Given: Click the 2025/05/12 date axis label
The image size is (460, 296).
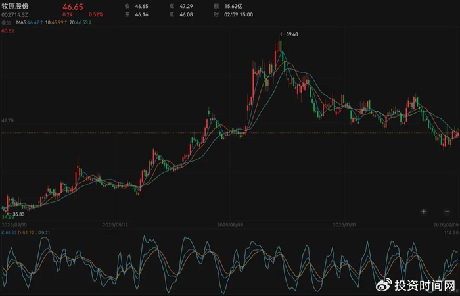Looking at the screenshot, I should point(116,224).
